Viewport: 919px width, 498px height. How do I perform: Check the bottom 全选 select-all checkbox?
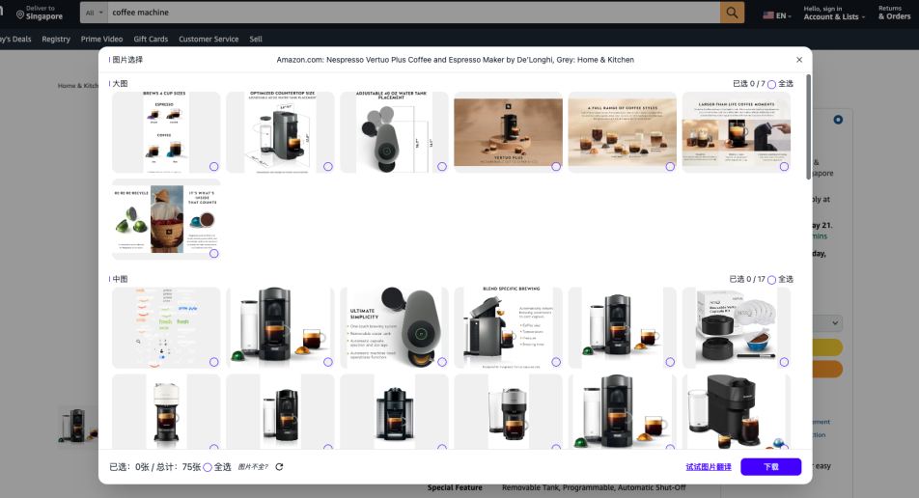208,467
